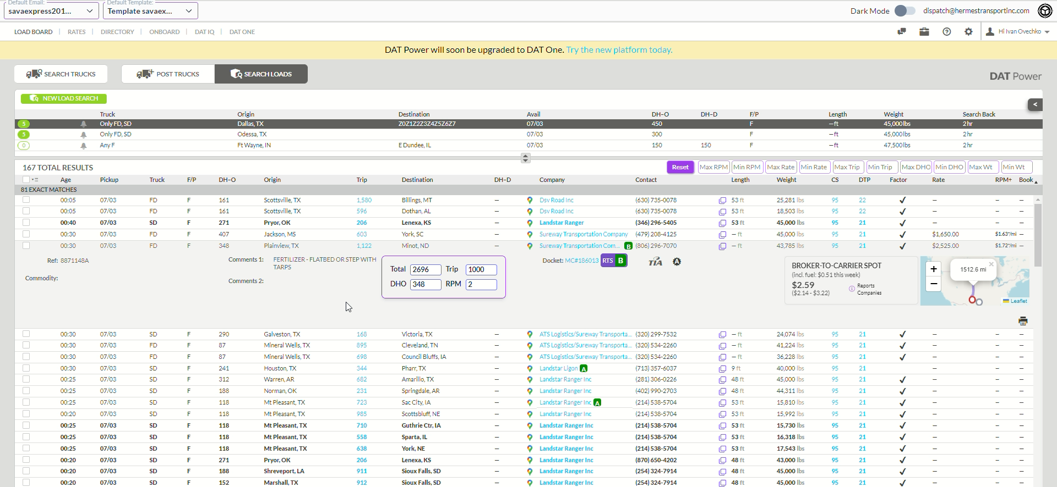This screenshot has width=1057, height=487.
Task: Click the alert bell for Odessa, TX search
Action: pos(84,135)
